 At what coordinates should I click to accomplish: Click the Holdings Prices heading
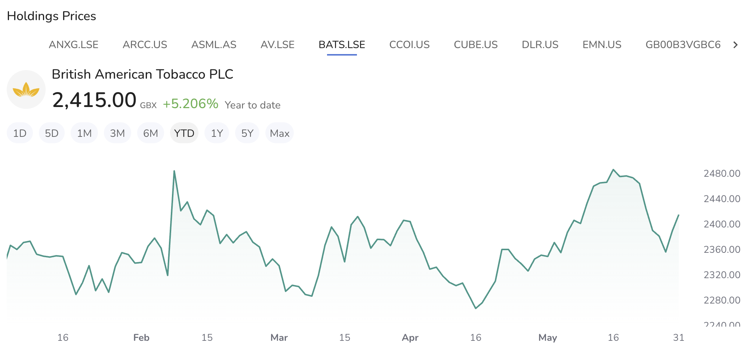(x=52, y=16)
